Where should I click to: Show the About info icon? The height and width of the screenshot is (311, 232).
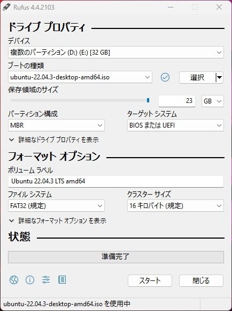(30, 280)
